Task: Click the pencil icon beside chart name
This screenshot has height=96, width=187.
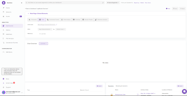Action: click(x=56, y=25)
